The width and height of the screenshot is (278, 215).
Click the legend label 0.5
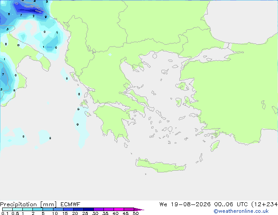pyautogui.click(x=15, y=213)
